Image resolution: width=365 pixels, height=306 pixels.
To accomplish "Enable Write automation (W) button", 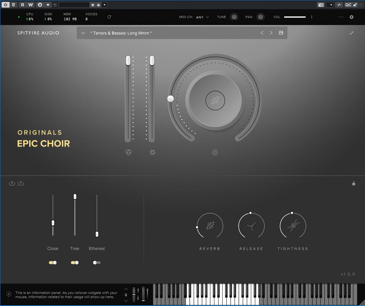I will point(31,5).
